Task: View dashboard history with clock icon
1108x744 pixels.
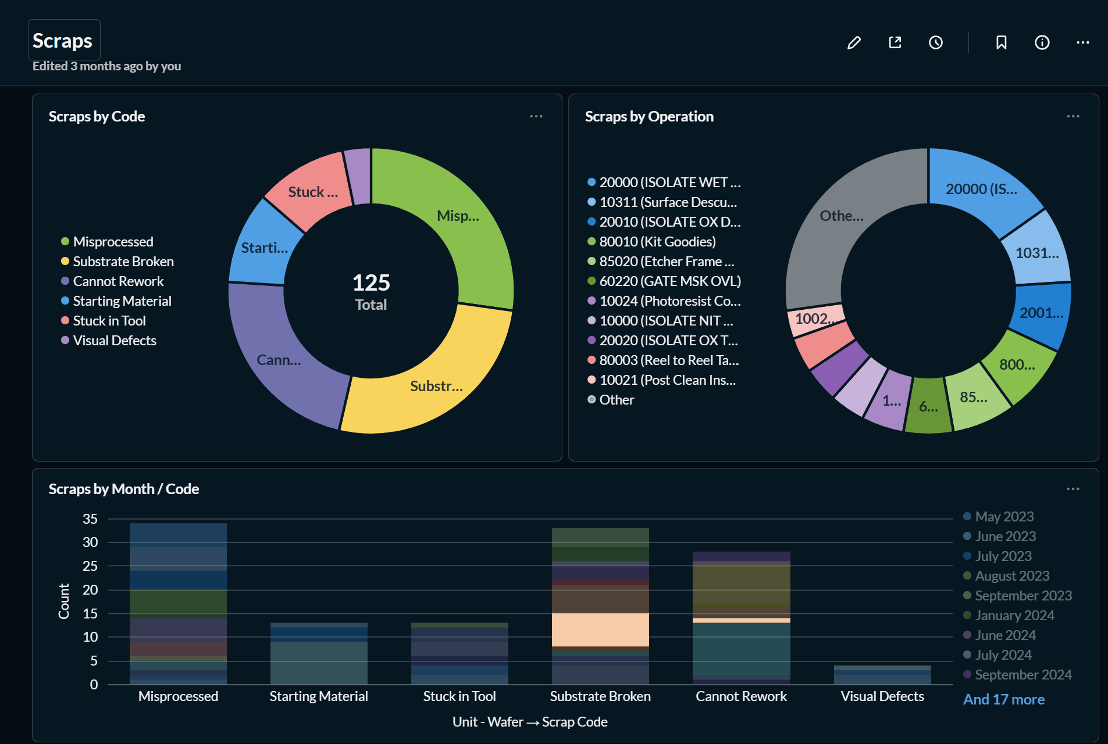Action: click(936, 42)
